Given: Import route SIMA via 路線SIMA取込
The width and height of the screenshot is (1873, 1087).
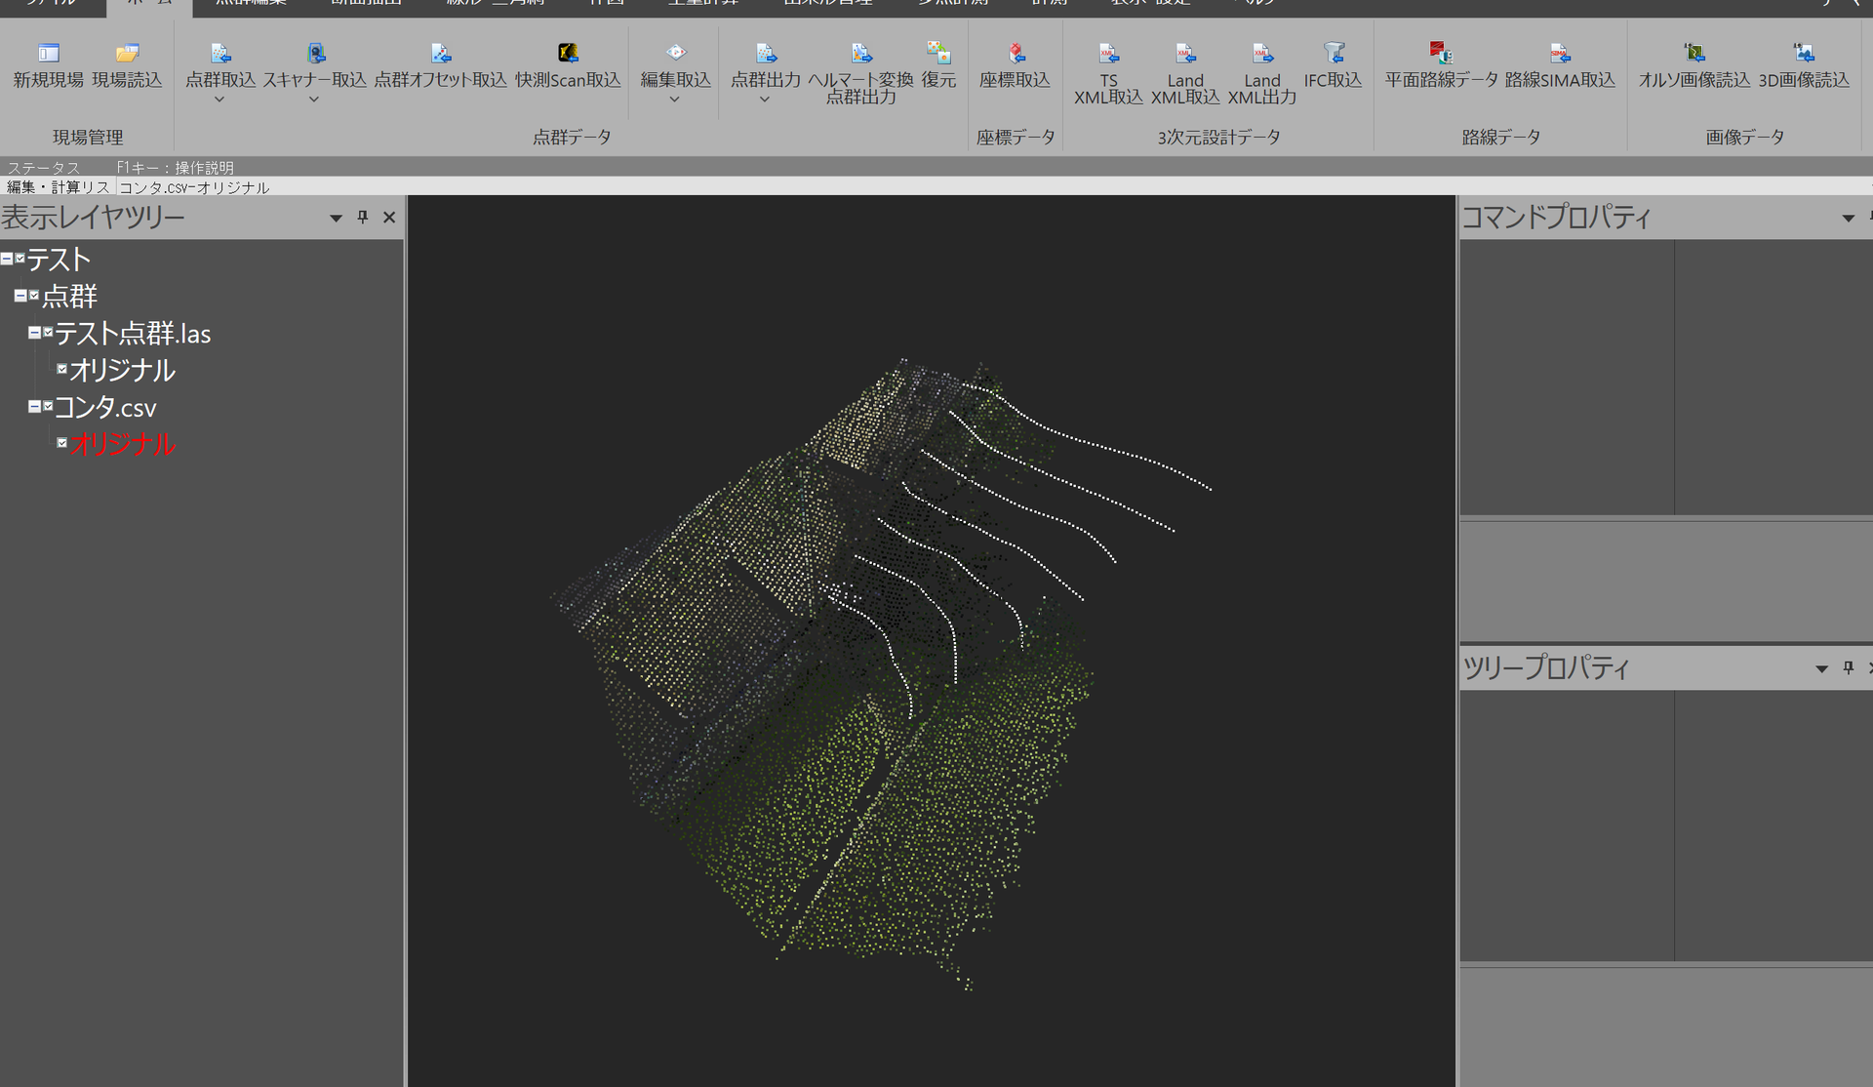Looking at the screenshot, I should click(1560, 65).
